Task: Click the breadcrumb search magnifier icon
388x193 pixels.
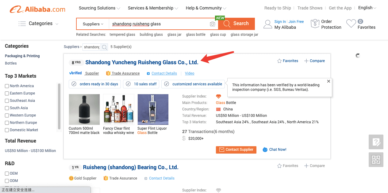Action: (105, 47)
